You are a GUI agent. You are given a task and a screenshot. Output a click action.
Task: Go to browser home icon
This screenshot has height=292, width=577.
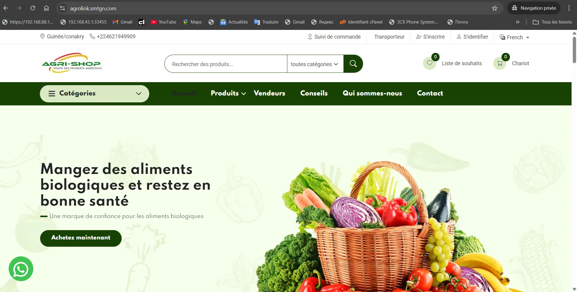[x=46, y=8]
